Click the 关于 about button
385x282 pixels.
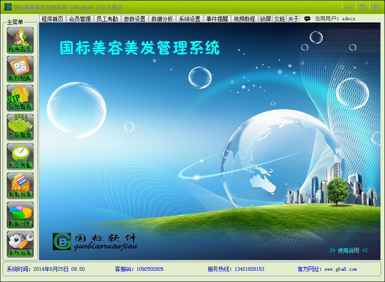tap(293, 19)
